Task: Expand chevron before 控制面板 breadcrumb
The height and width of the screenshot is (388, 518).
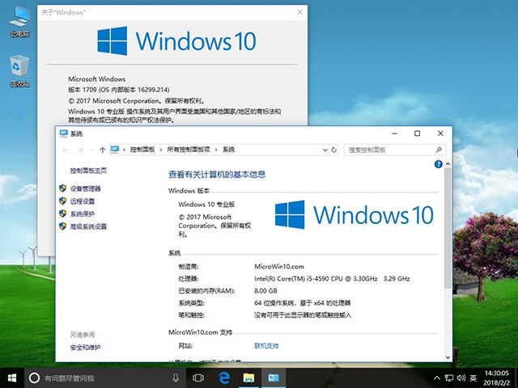Action: click(124, 150)
